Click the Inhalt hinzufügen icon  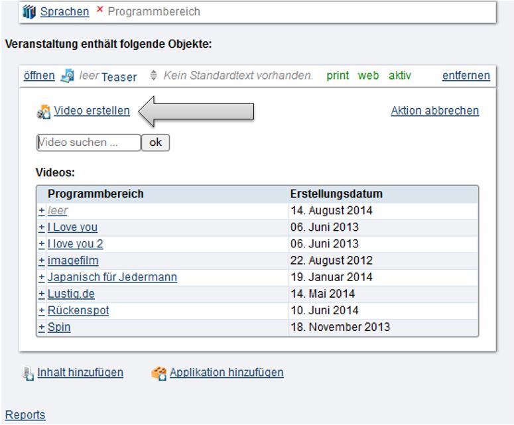27,373
